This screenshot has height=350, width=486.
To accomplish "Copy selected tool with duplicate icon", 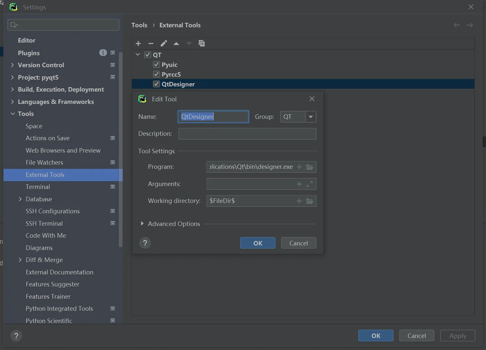I will pyautogui.click(x=201, y=43).
